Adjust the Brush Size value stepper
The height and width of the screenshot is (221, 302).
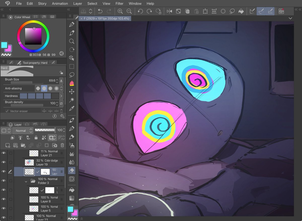click(57, 81)
